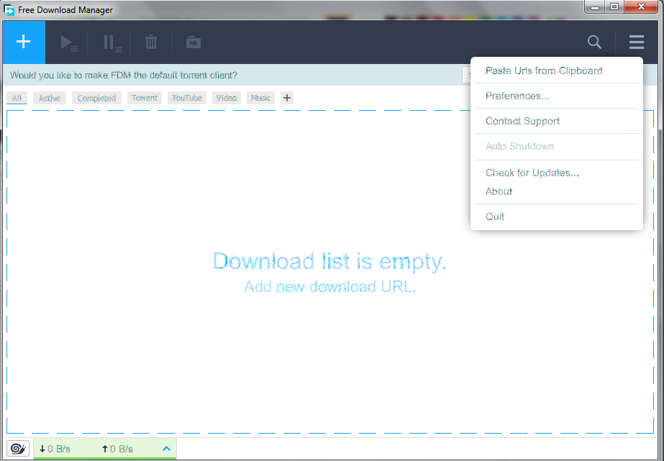Open search with the magnifier icon
The height and width of the screenshot is (461, 664).
[594, 42]
